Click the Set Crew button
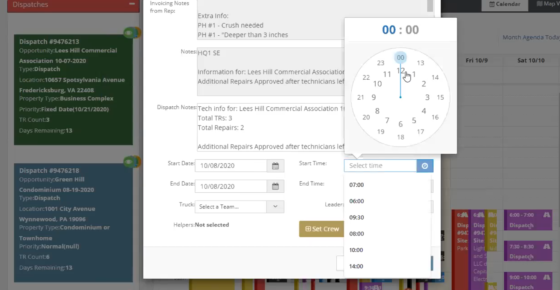 [x=322, y=229]
